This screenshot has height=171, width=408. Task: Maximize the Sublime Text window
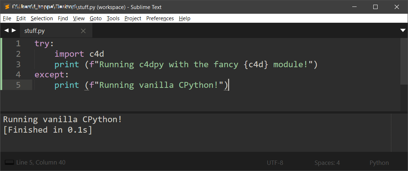tap(375, 7)
